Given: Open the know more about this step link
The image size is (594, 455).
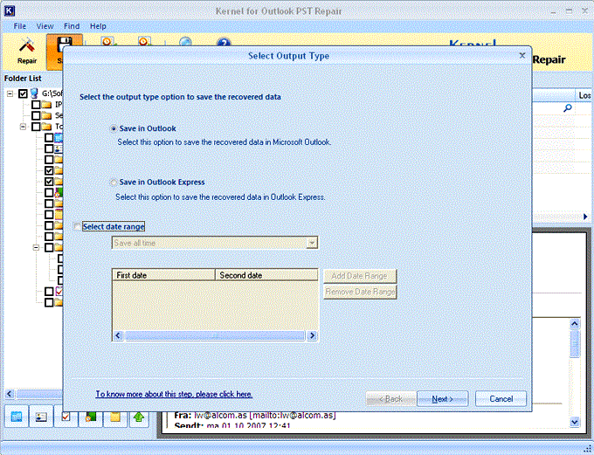Looking at the screenshot, I should click(x=174, y=394).
